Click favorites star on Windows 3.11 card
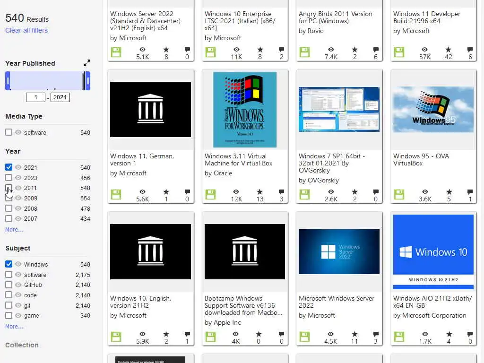The image size is (484, 363). tap(260, 192)
